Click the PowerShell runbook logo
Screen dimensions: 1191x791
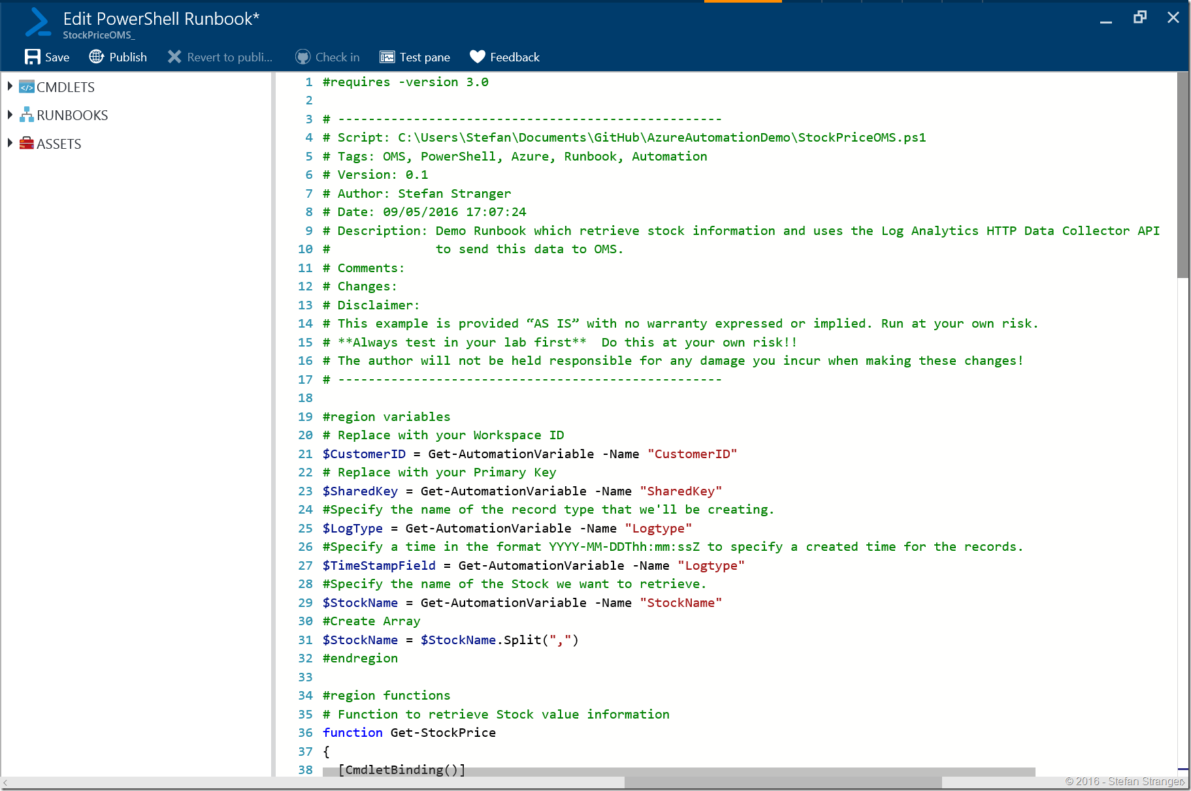(38, 22)
